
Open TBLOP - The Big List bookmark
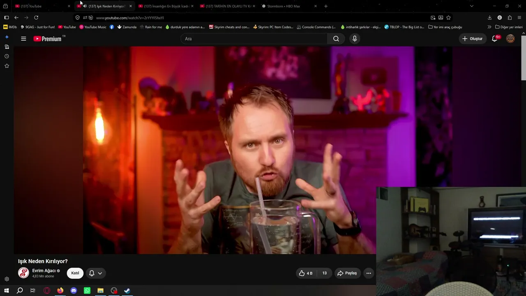point(404,27)
